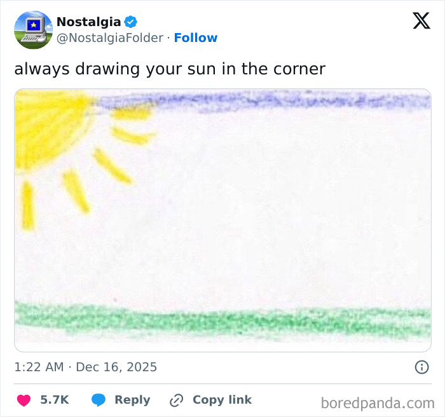
Task: Click the @NostalgiaFolder handle
Action: click(x=110, y=38)
